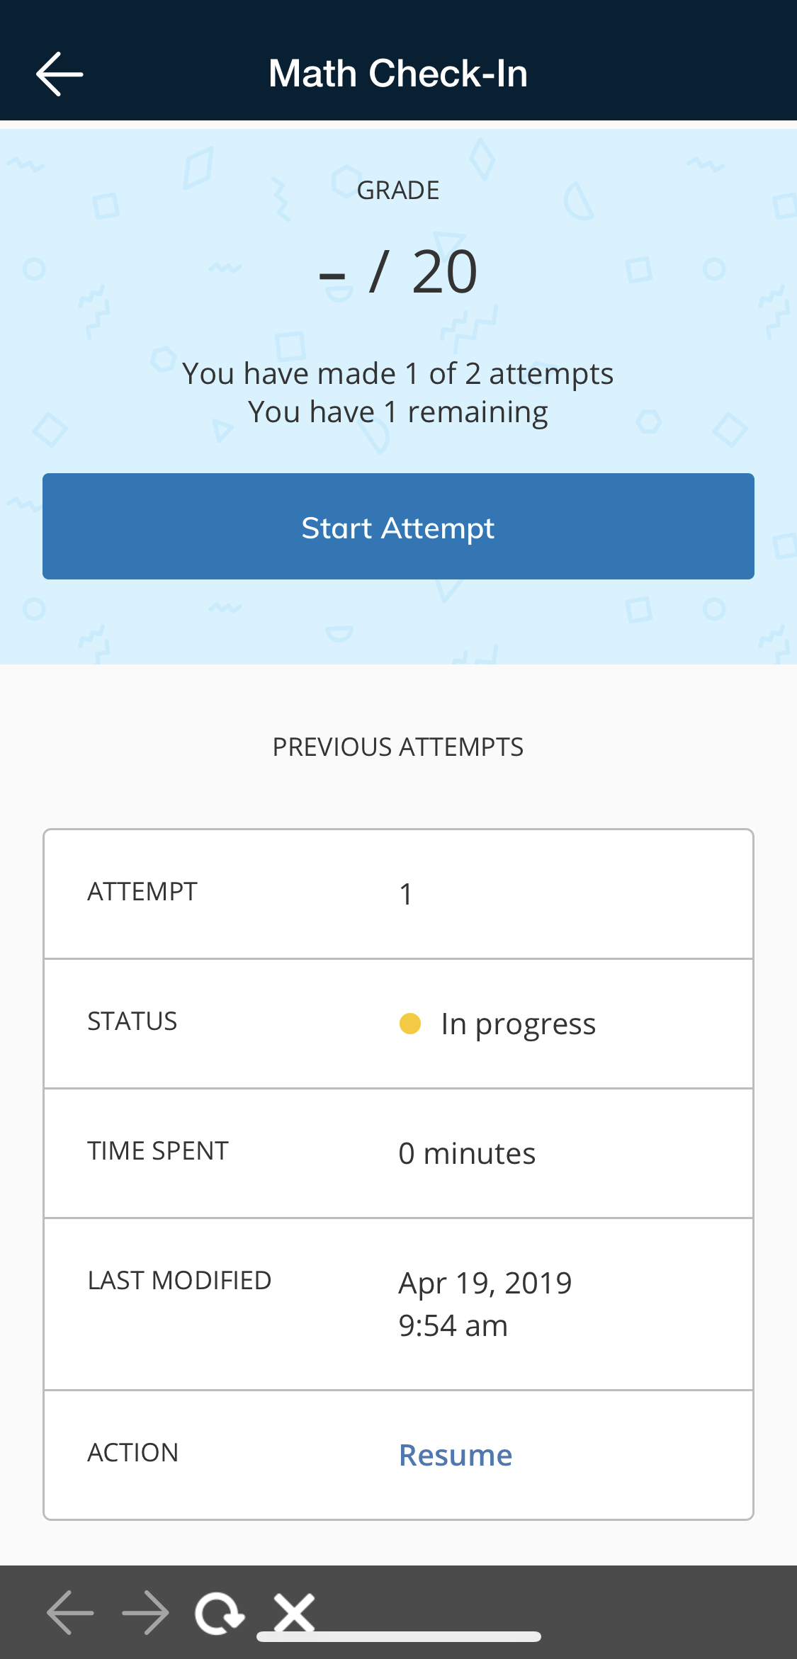Click the browser forward arrow in bottom toolbar

tap(145, 1612)
